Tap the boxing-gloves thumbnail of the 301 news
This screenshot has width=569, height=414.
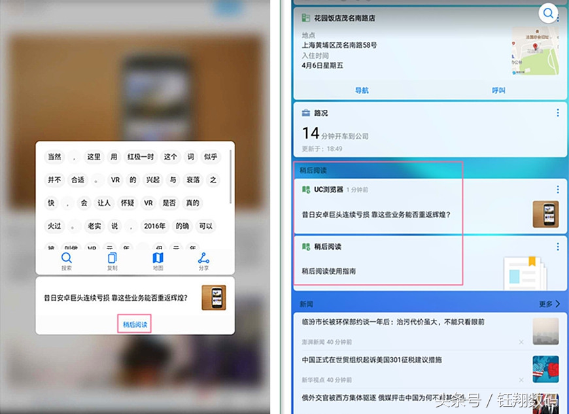click(x=545, y=370)
